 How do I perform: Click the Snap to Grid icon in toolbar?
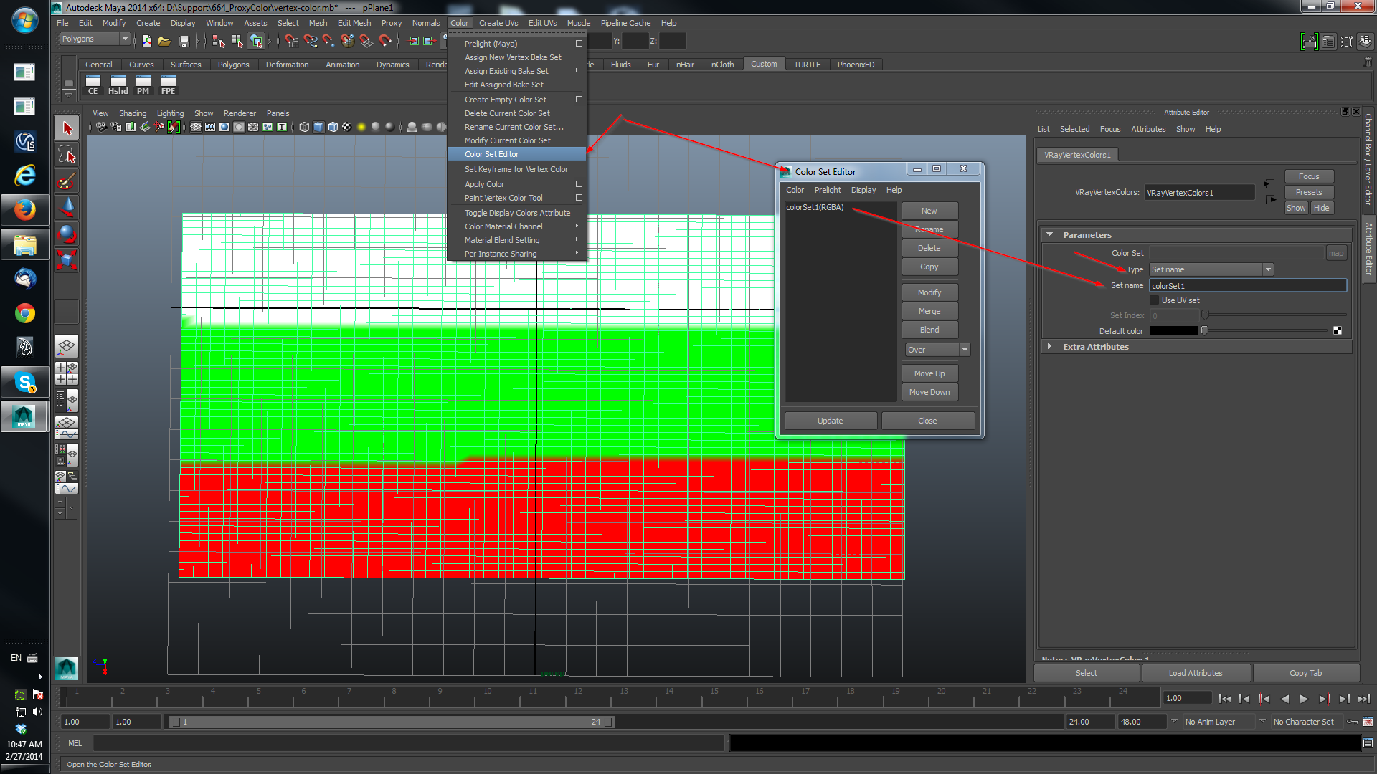292,41
